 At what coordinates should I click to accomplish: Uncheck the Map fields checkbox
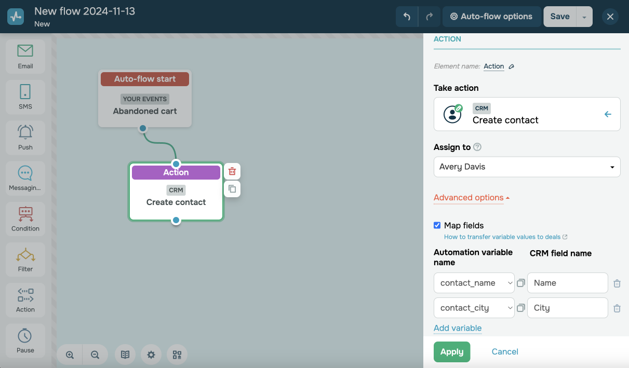pos(437,225)
